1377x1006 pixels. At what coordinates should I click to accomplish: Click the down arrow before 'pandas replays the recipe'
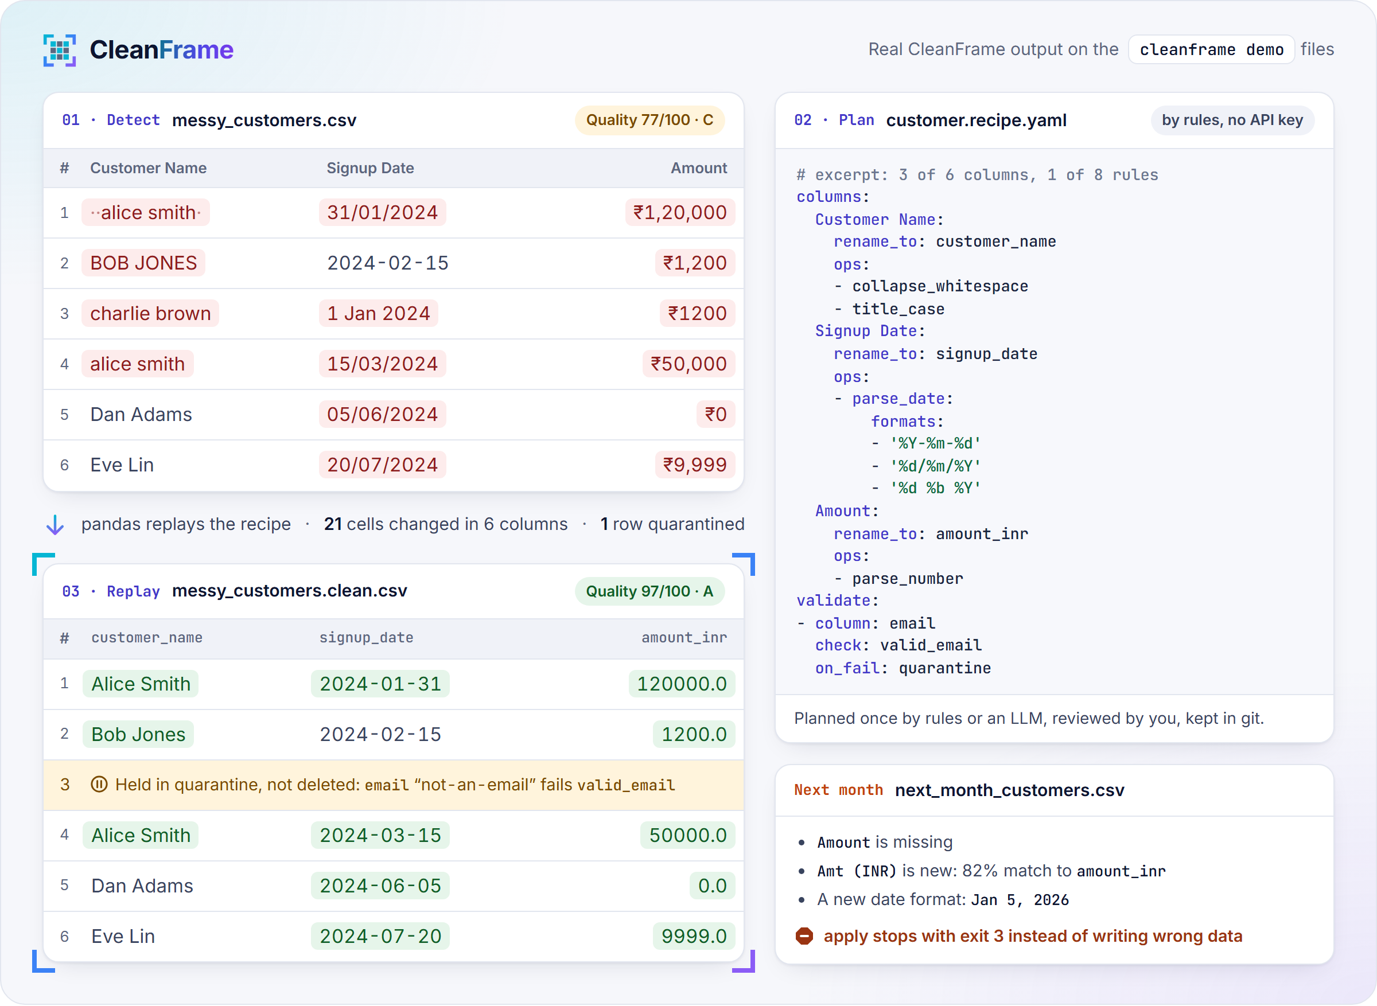pyautogui.click(x=56, y=524)
